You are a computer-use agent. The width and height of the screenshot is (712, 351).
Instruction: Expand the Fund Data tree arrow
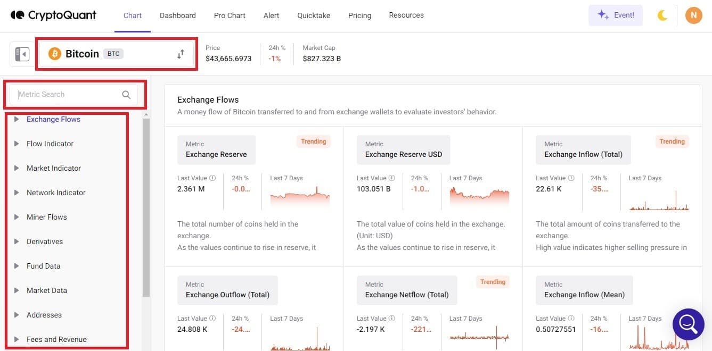click(17, 266)
